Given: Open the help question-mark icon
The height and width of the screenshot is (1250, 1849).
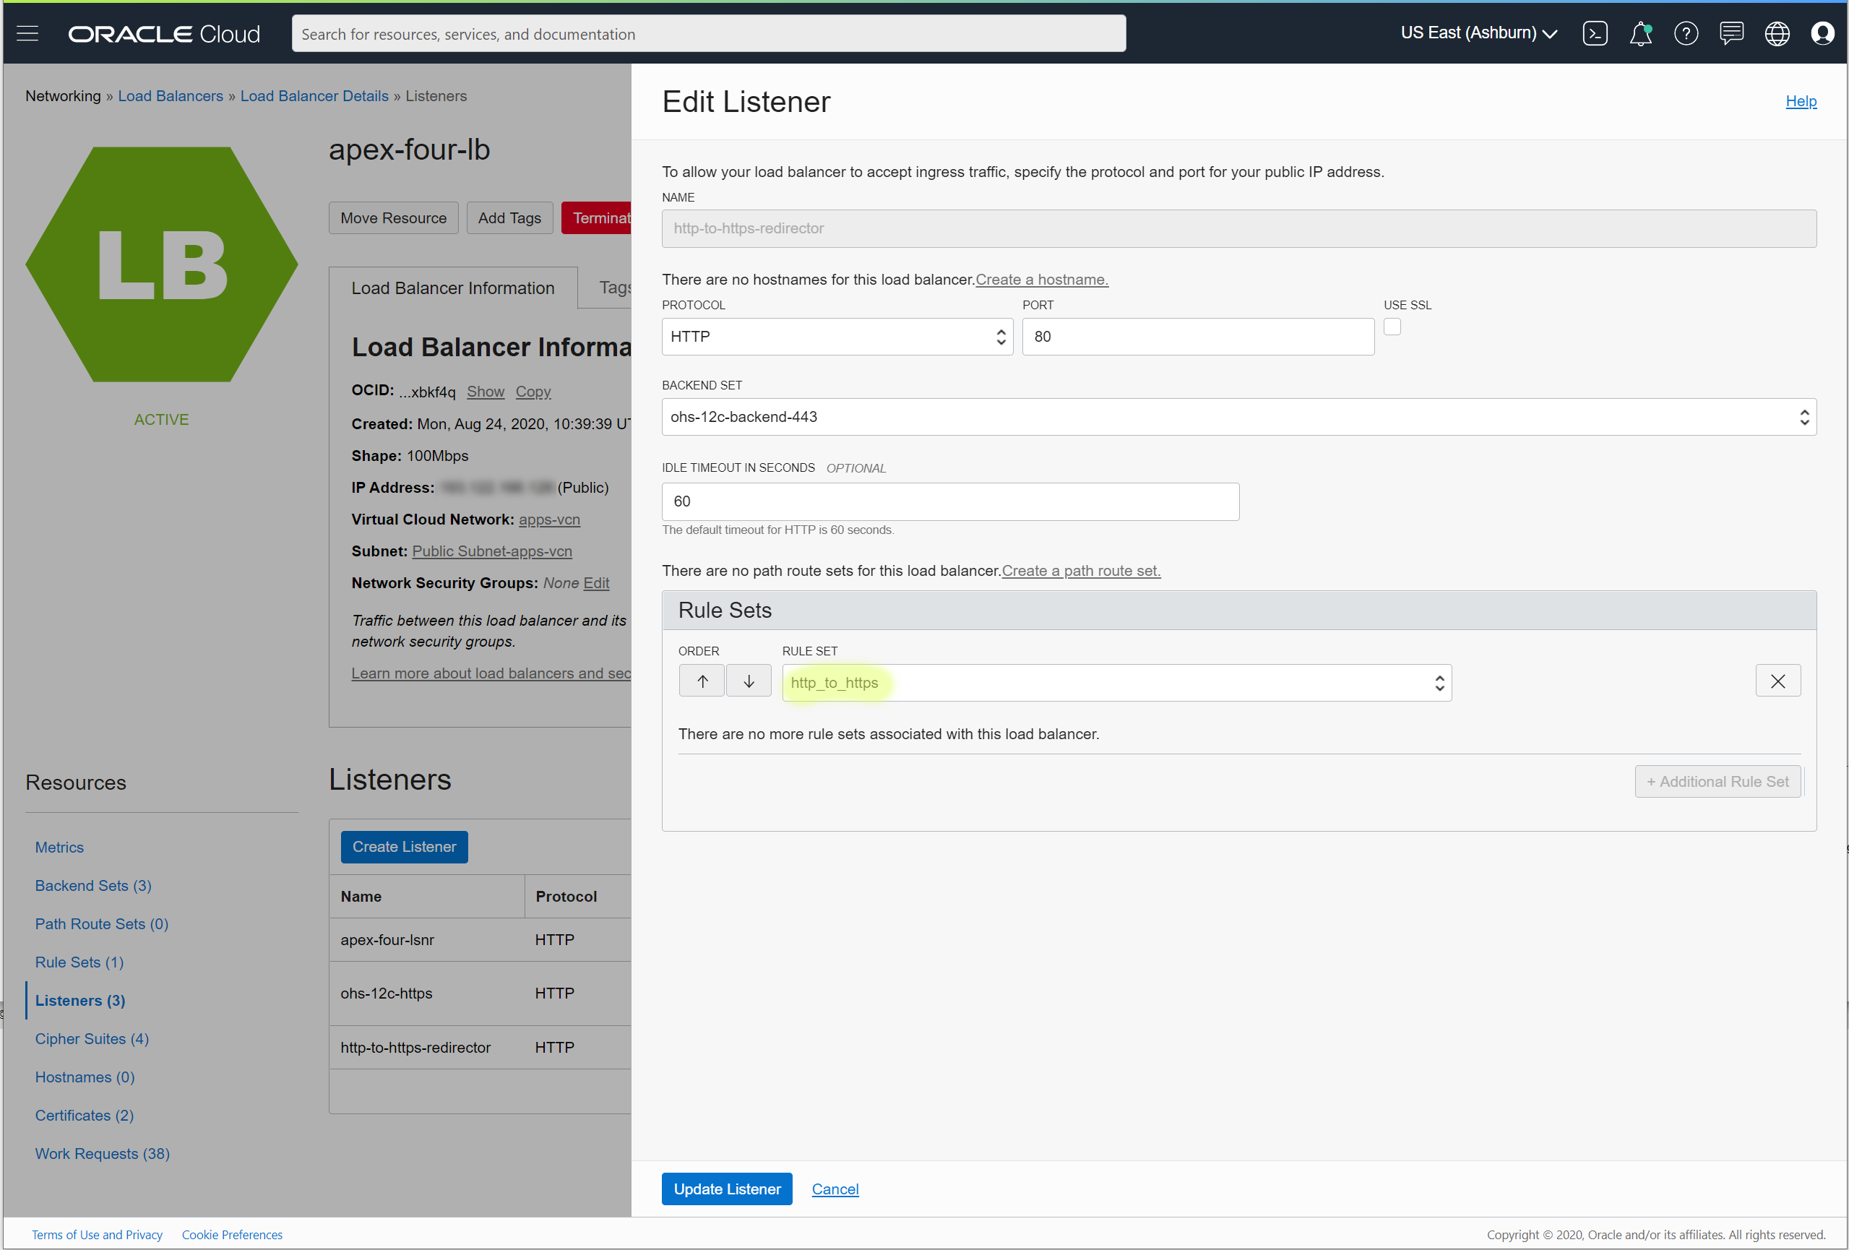Looking at the screenshot, I should click(x=1686, y=33).
